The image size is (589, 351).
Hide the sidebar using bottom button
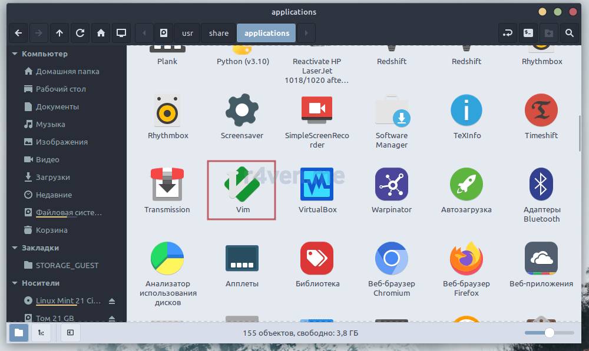[70, 333]
